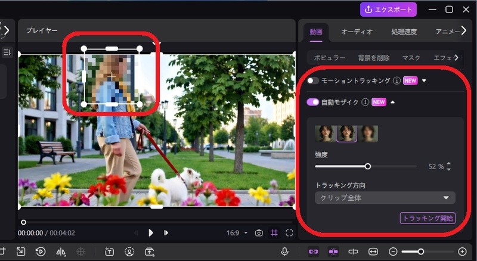Open the エフェク sub-tab
This screenshot has width=477, height=261.
pyautogui.click(x=443, y=58)
